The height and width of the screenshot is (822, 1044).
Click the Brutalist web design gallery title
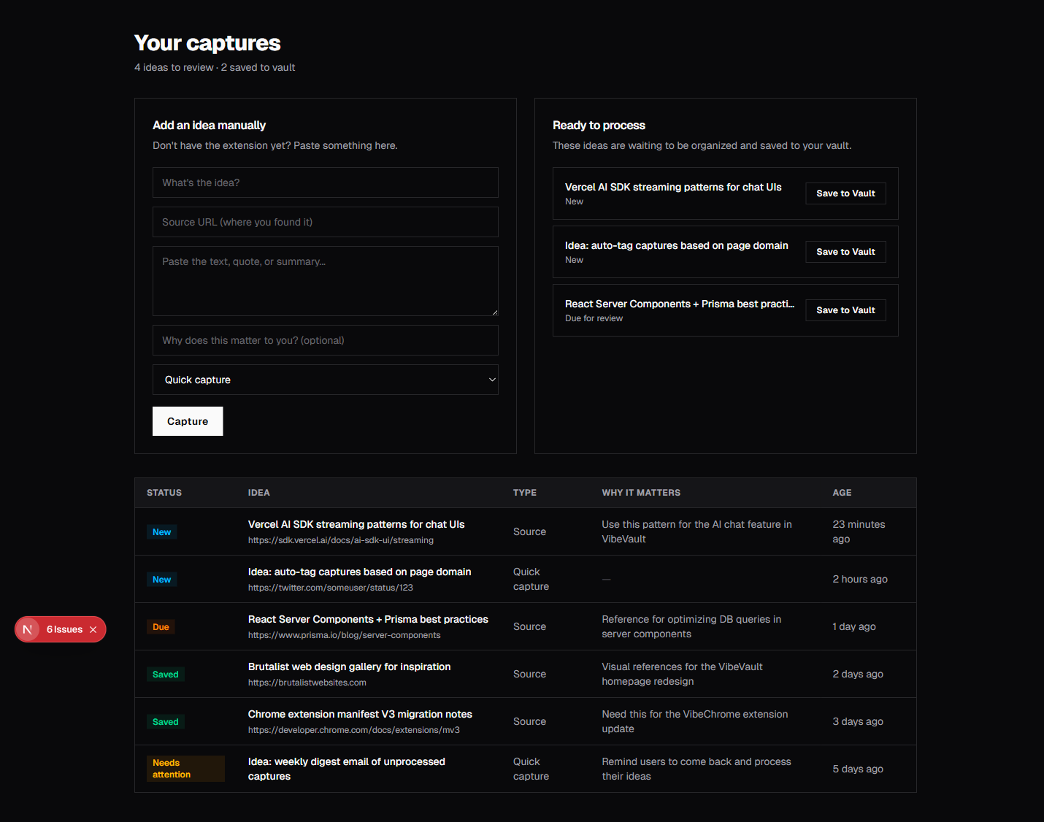[349, 667]
